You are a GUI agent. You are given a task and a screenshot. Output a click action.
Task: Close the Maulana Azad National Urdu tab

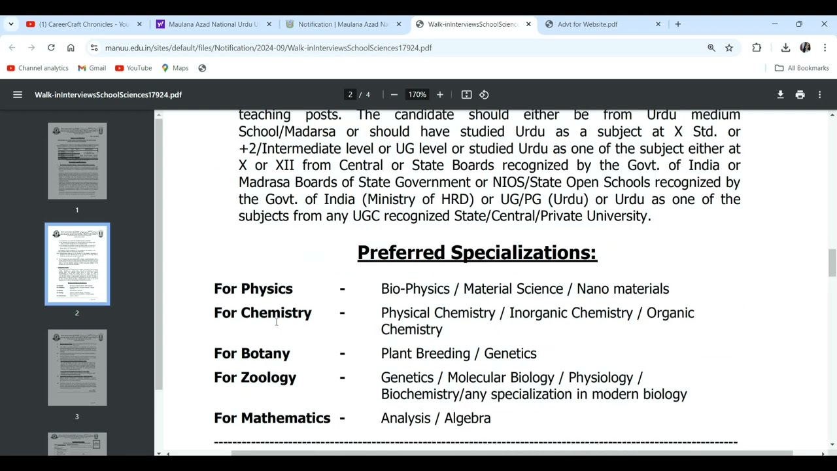pyautogui.click(x=269, y=24)
